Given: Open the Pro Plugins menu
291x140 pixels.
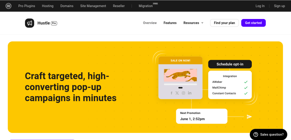Looking at the screenshot, I should pyautogui.click(x=27, y=6).
